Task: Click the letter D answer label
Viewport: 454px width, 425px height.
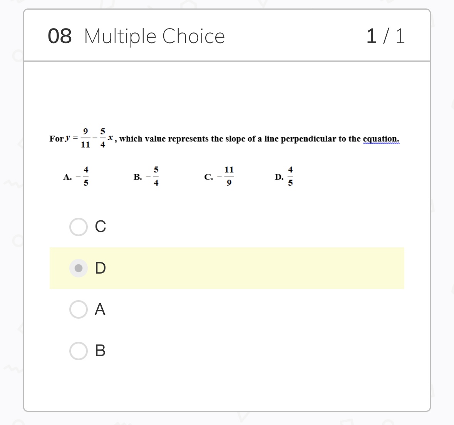Action: 100,268
